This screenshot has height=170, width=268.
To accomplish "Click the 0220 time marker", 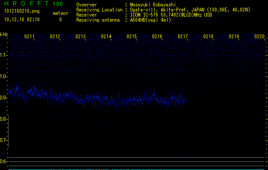I will click(x=259, y=37).
